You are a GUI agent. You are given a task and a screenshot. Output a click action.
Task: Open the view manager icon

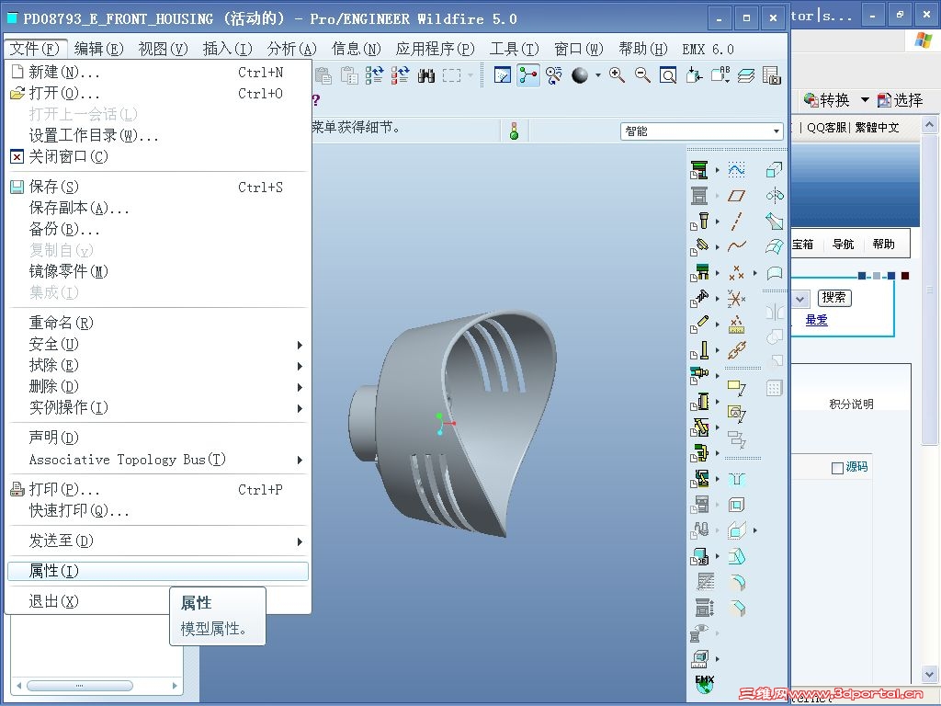click(x=771, y=75)
